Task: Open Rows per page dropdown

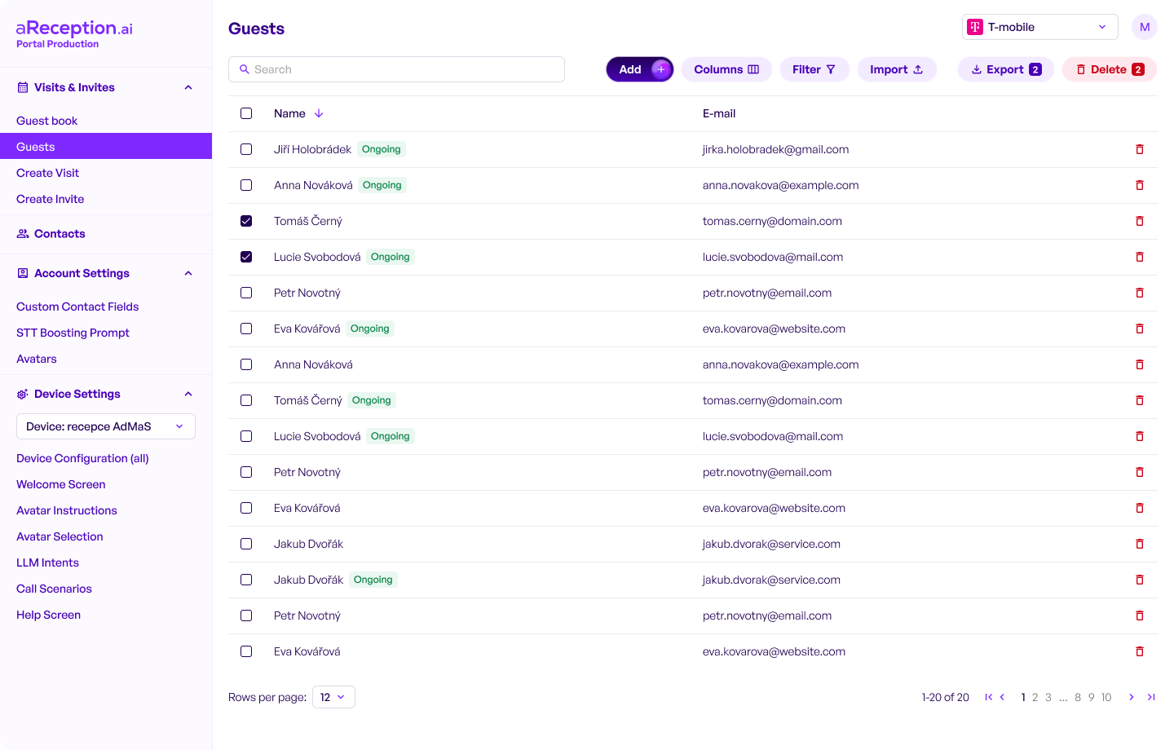Action: click(x=333, y=697)
